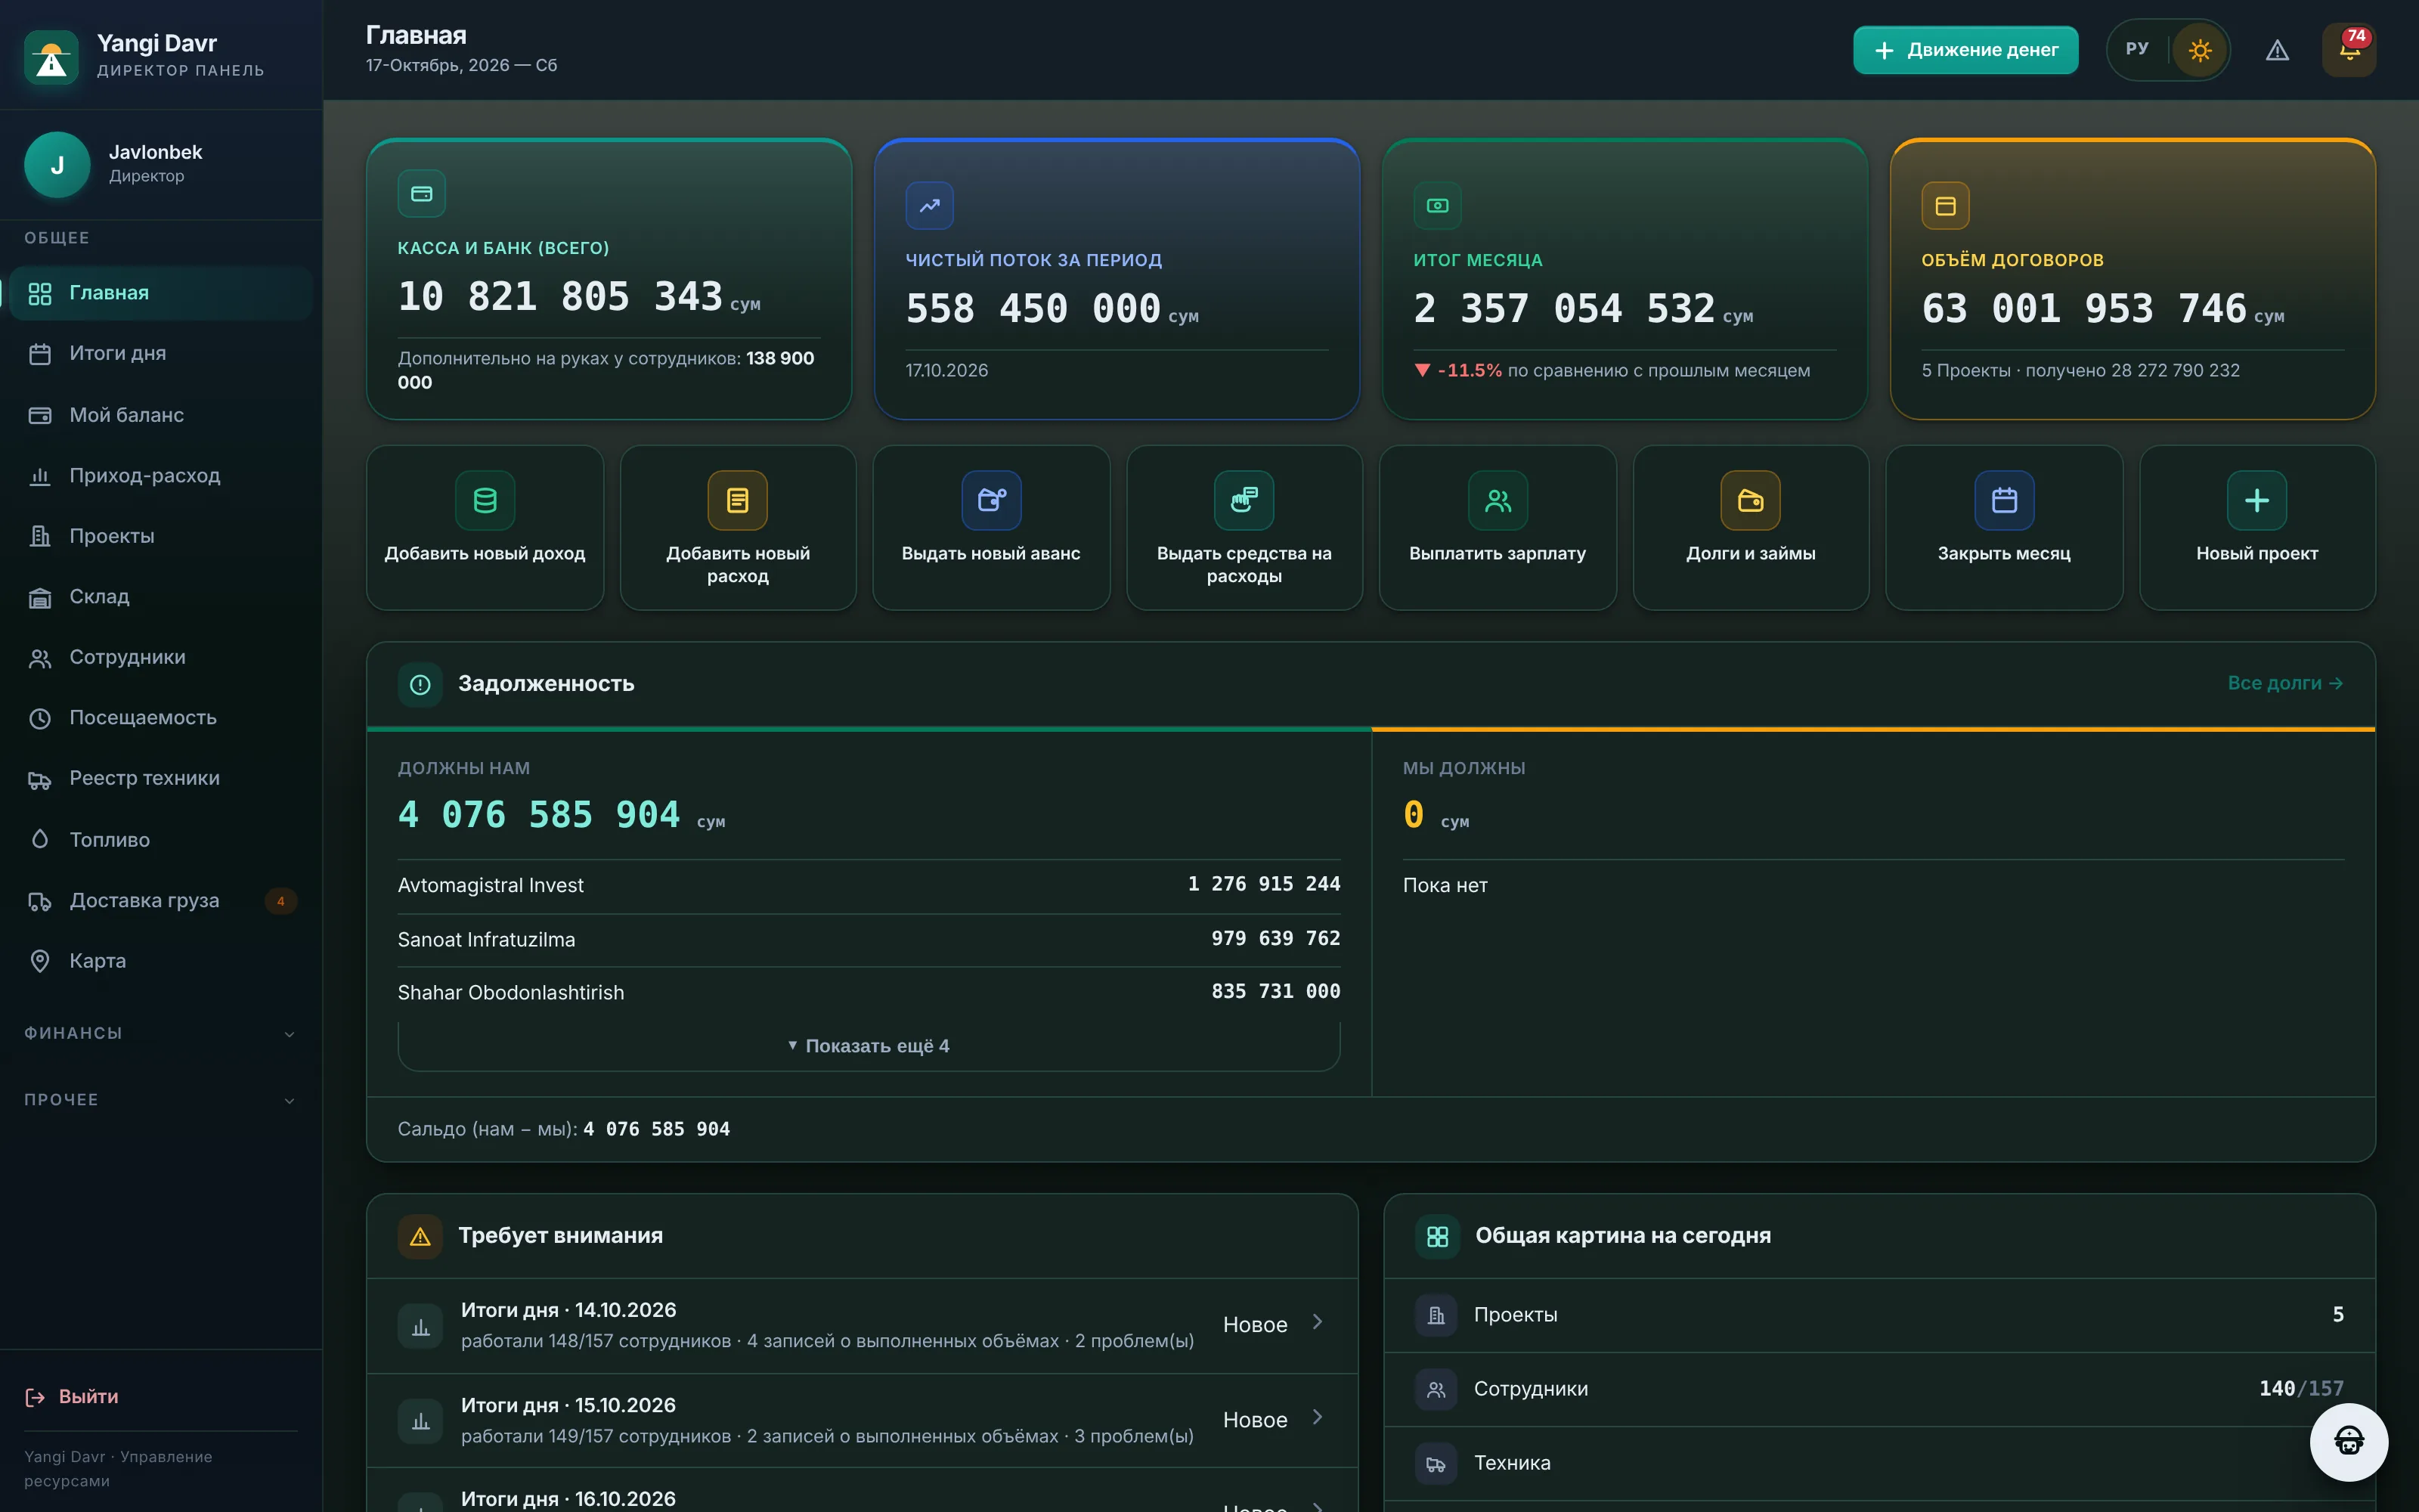Open the support chat bubble icon
This screenshot has width=2419, height=1512.
(2349, 1441)
